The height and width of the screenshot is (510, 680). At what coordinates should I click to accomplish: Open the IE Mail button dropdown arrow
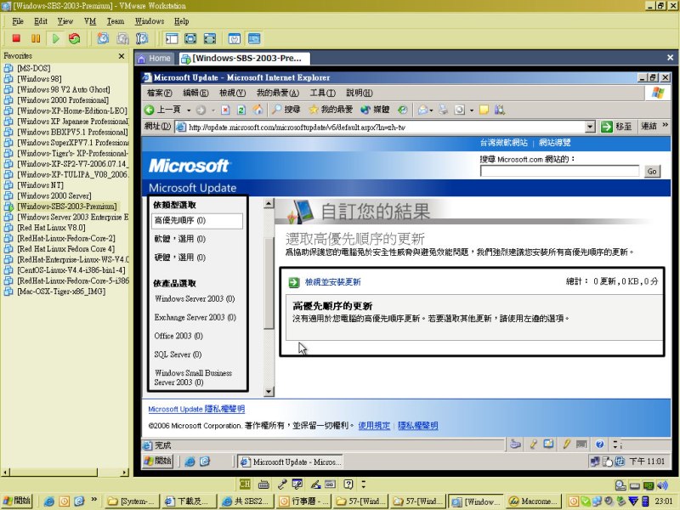tap(431, 110)
